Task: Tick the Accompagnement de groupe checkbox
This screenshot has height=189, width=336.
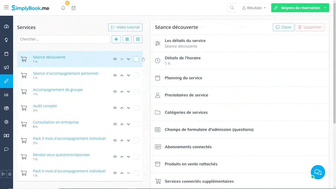Action: pos(136,92)
